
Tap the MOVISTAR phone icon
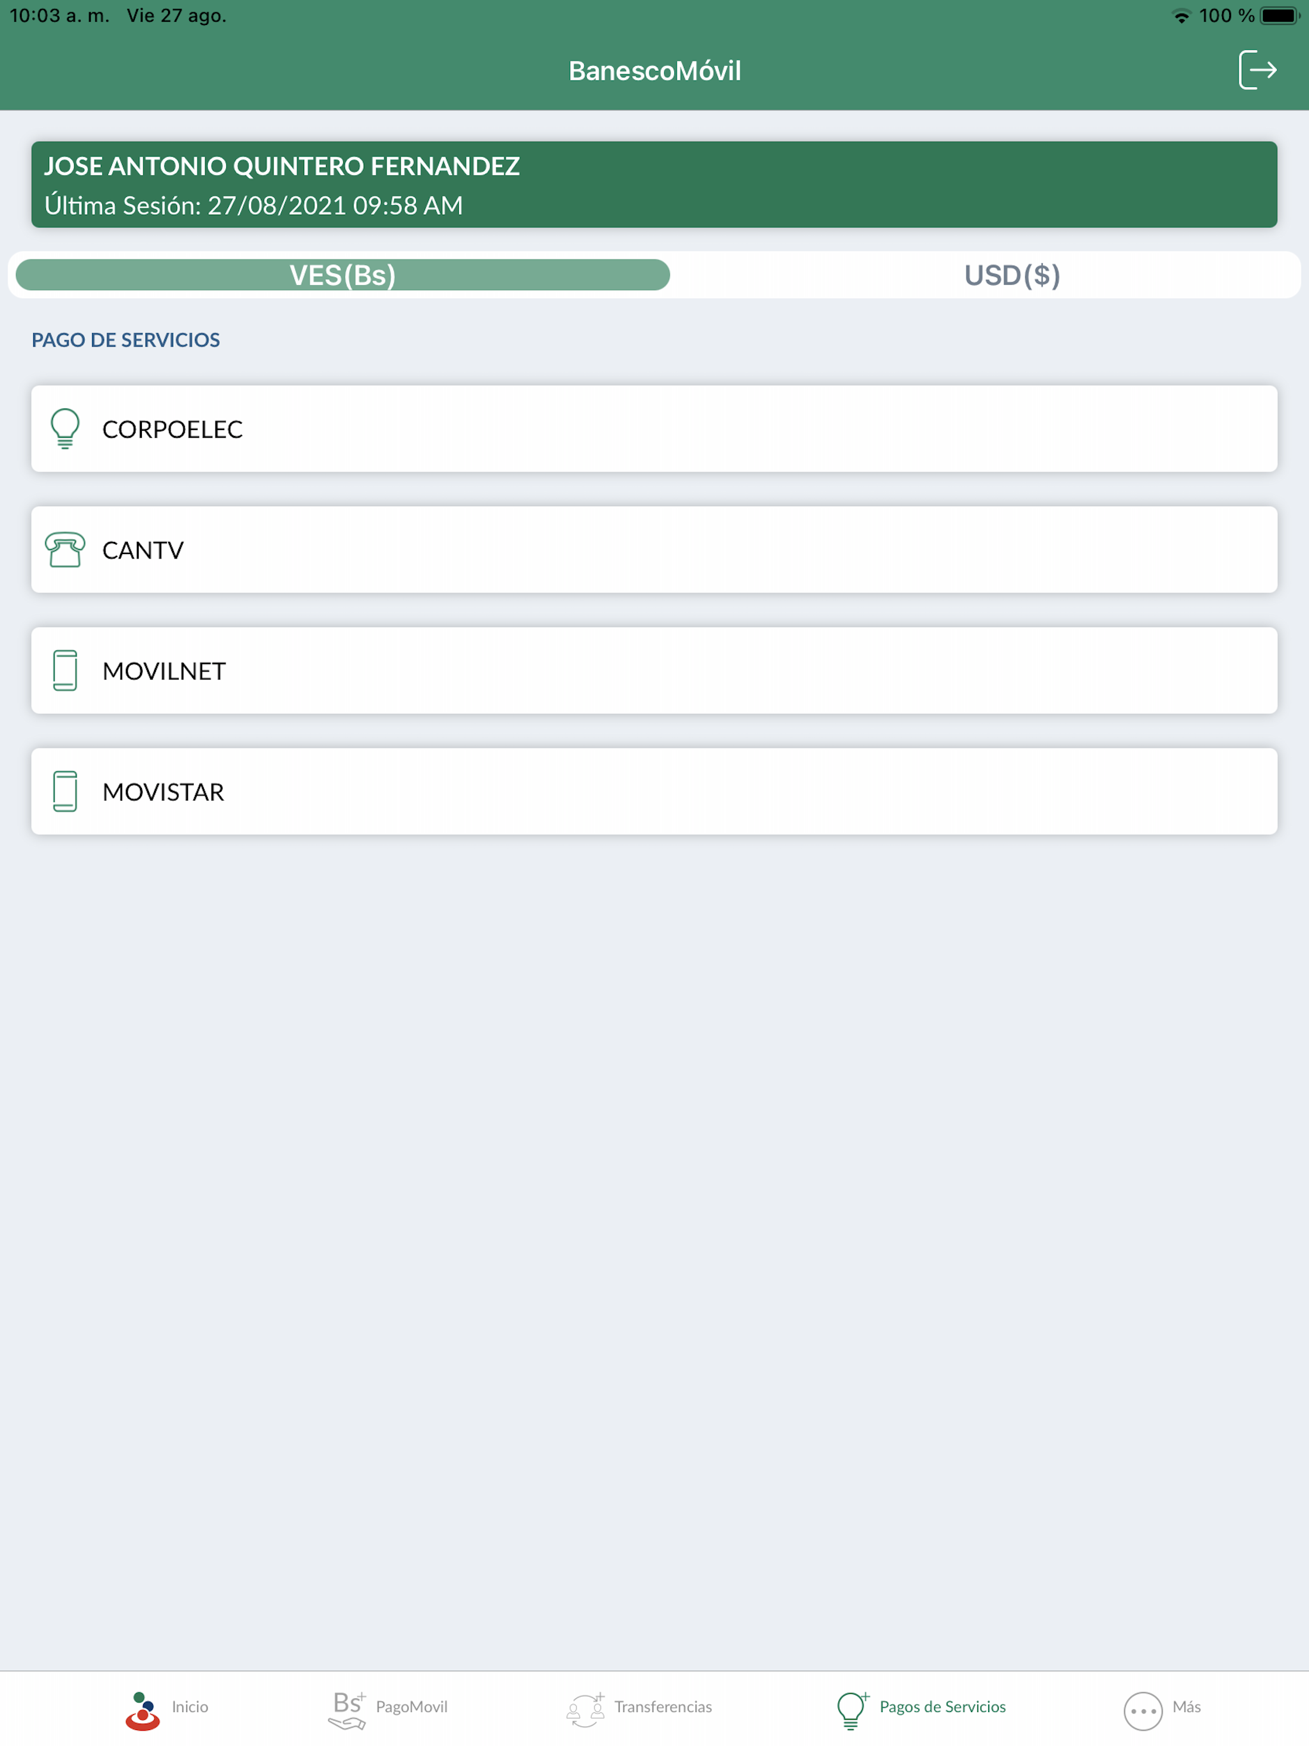tap(65, 791)
